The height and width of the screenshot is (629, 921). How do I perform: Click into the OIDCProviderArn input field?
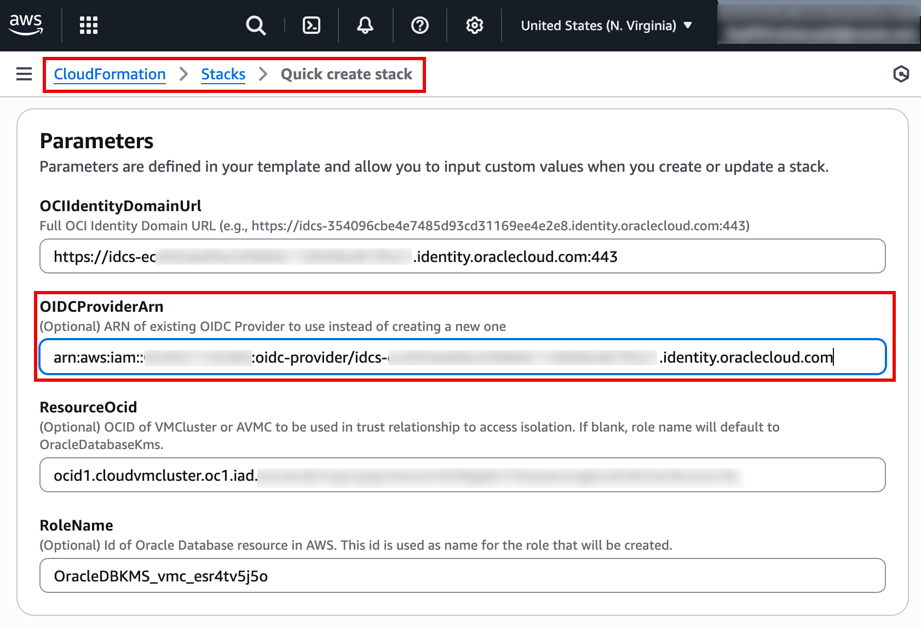tap(463, 357)
